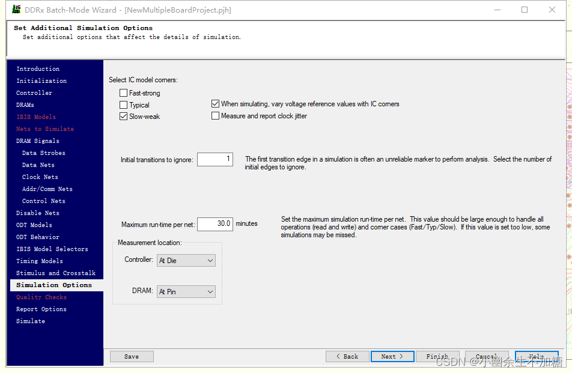Go to the Initialization step
The image size is (572, 373).
coord(41,81)
